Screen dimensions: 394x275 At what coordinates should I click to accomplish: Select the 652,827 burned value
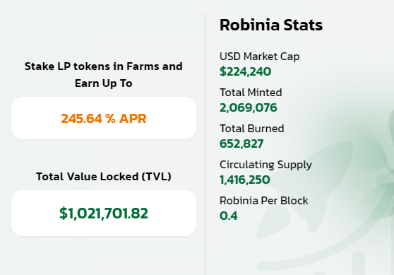241,144
